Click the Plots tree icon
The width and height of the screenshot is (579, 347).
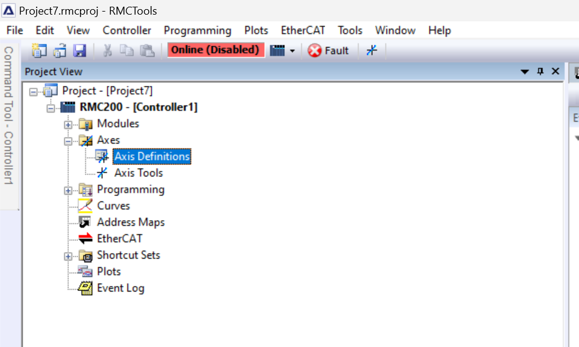[x=85, y=272]
